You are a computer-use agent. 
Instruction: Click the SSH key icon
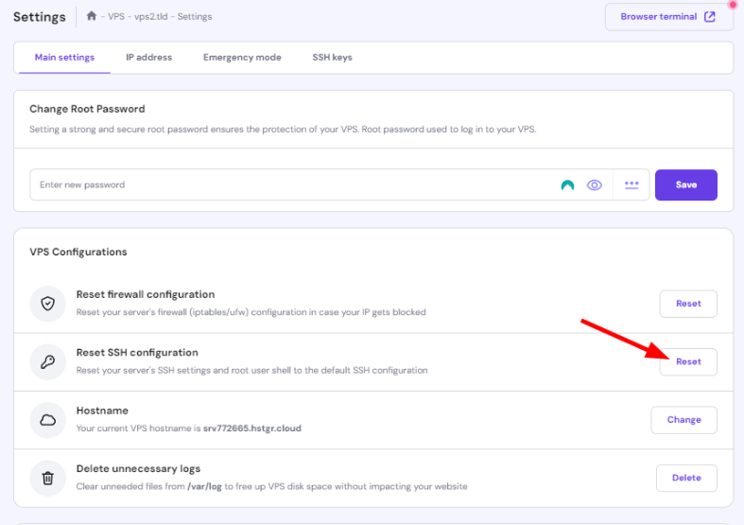point(47,361)
